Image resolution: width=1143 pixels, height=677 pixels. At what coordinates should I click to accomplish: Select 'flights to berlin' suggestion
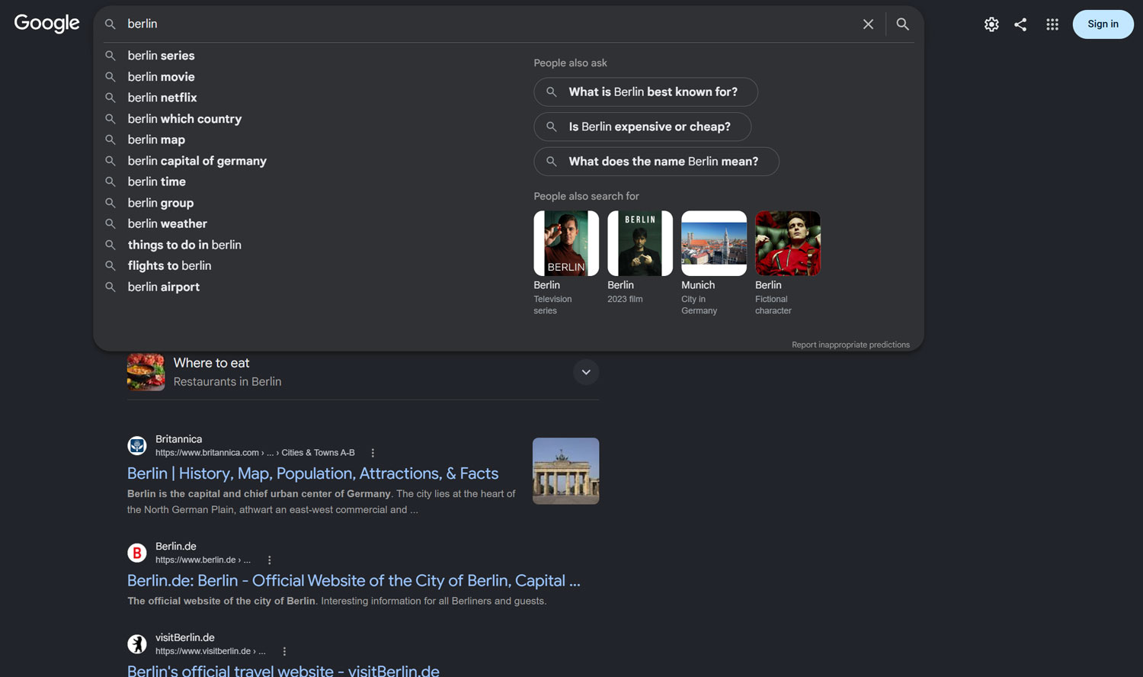coord(170,265)
